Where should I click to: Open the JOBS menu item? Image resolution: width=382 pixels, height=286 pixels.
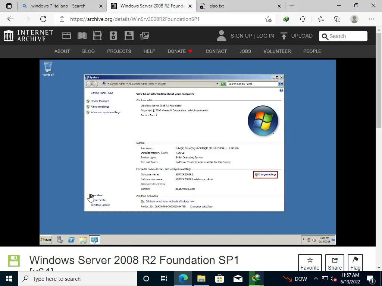pyautogui.click(x=245, y=51)
